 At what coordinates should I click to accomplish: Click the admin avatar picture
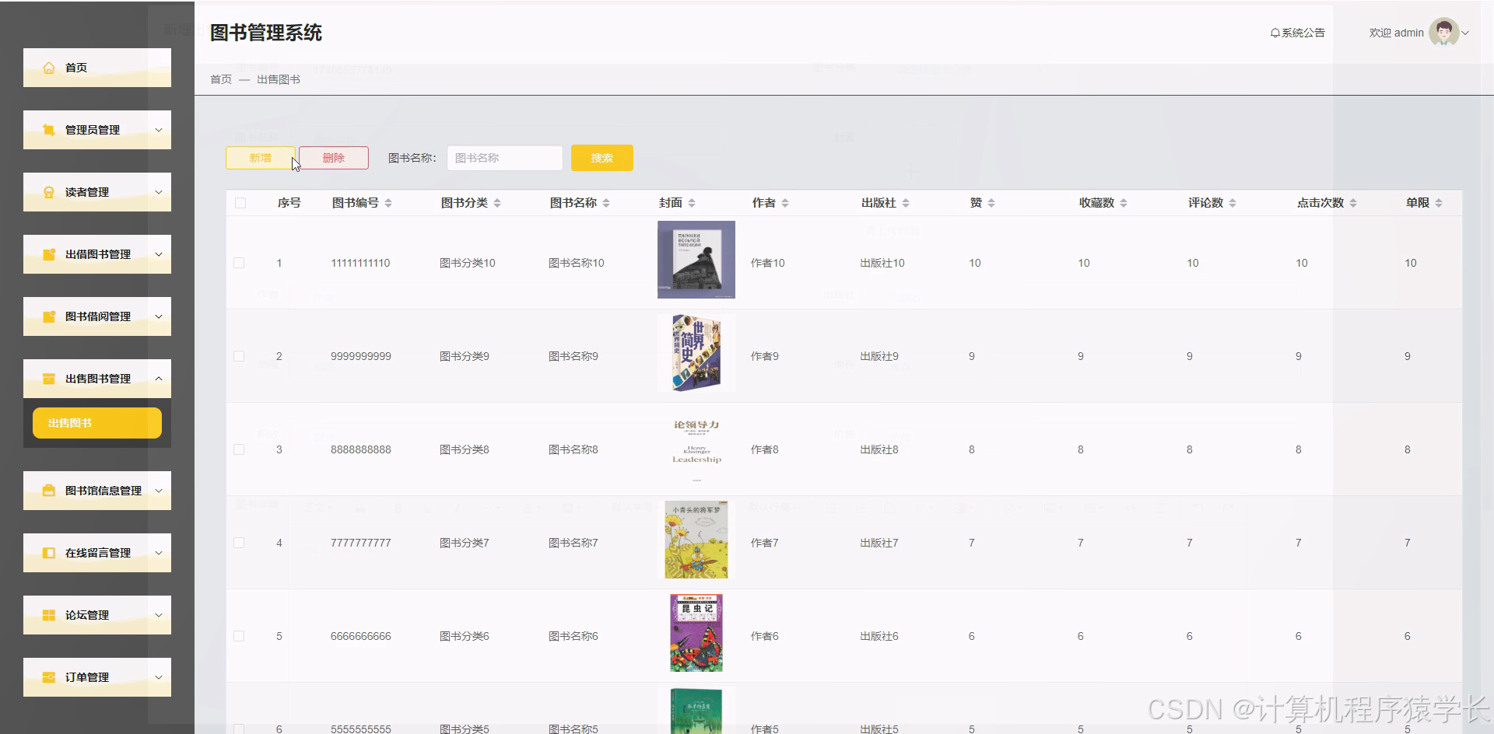click(1443, 33)
